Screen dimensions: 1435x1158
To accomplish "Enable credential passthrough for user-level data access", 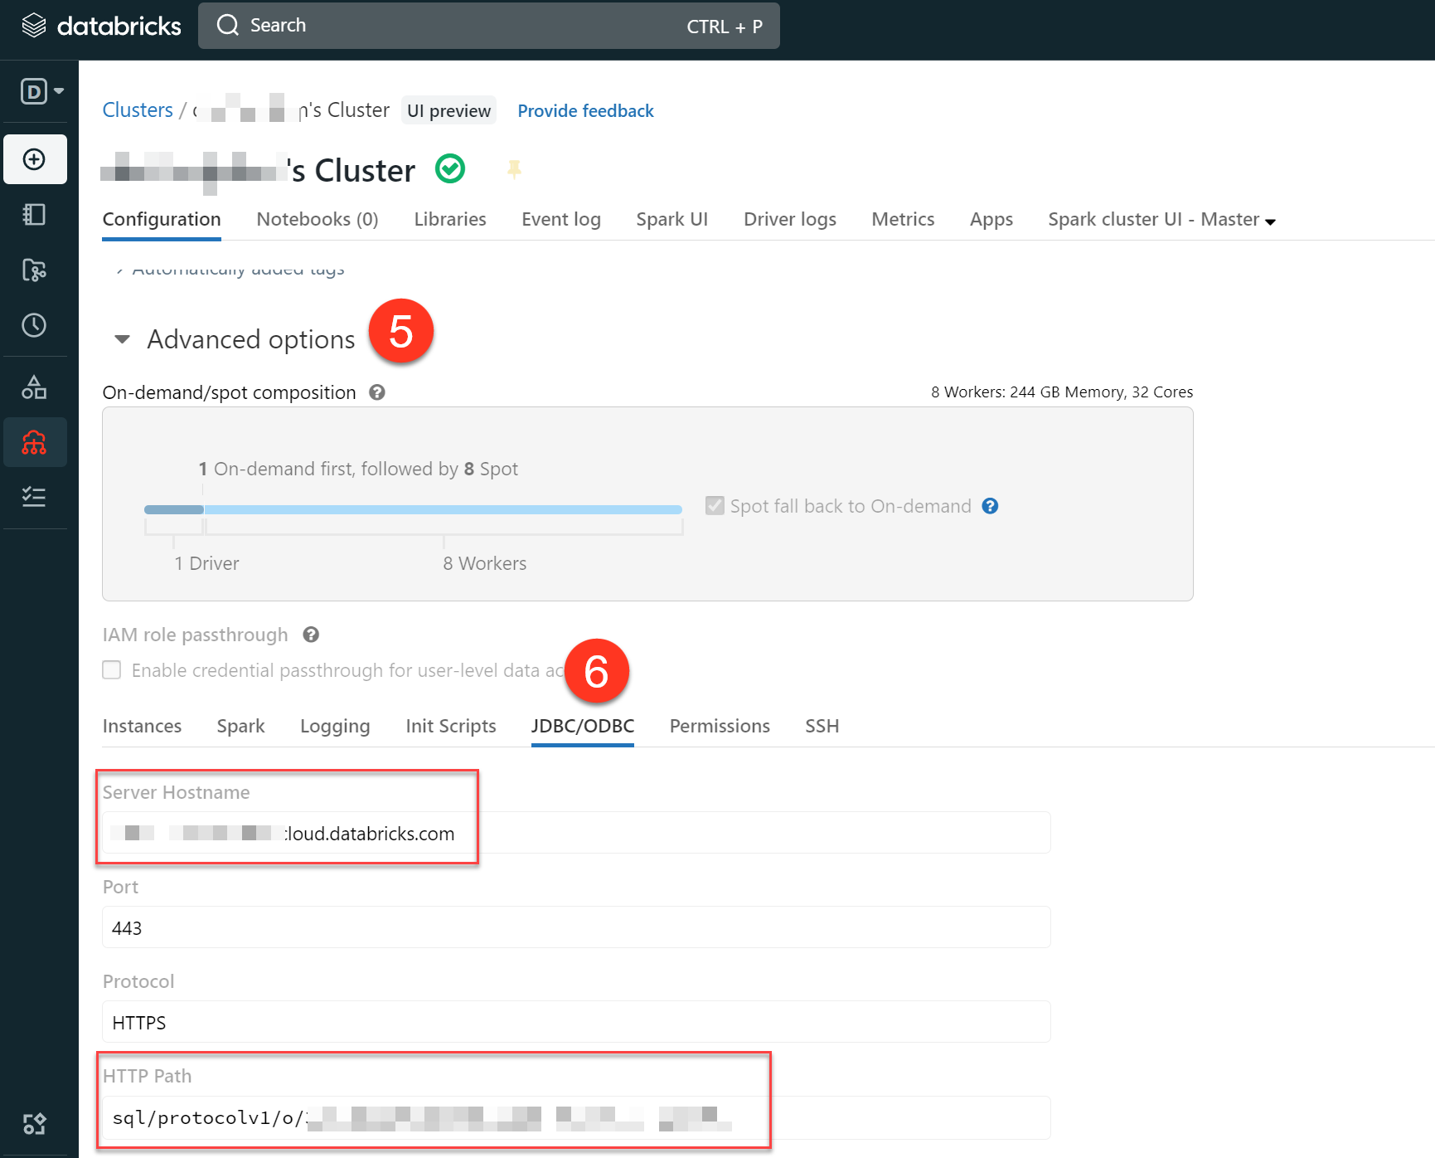I will tap(111, 670).
